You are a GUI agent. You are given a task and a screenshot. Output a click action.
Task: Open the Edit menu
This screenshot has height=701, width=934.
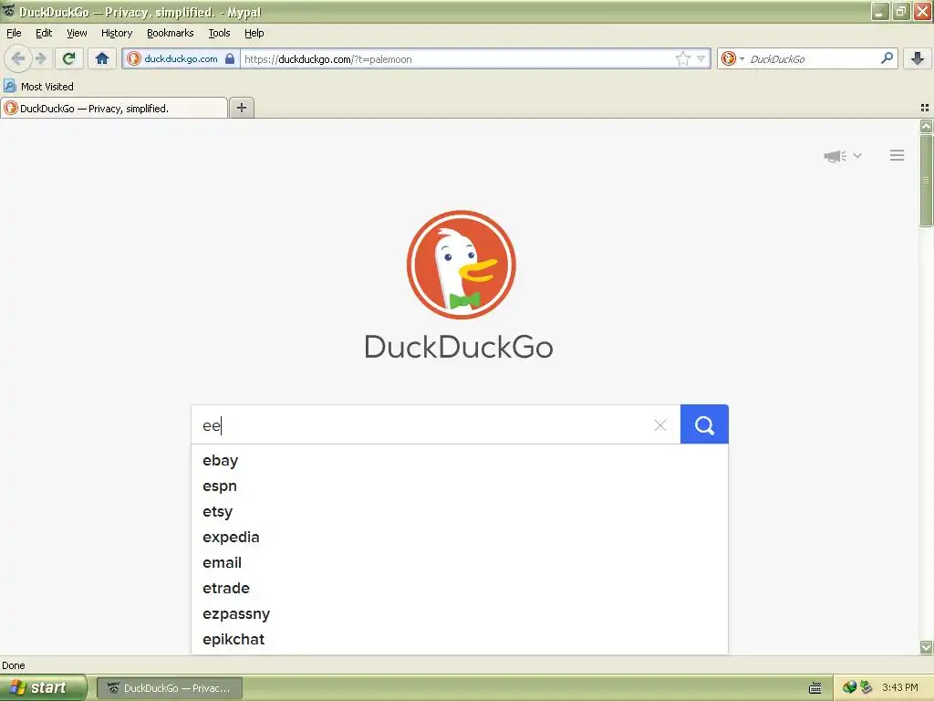(44, 33)
